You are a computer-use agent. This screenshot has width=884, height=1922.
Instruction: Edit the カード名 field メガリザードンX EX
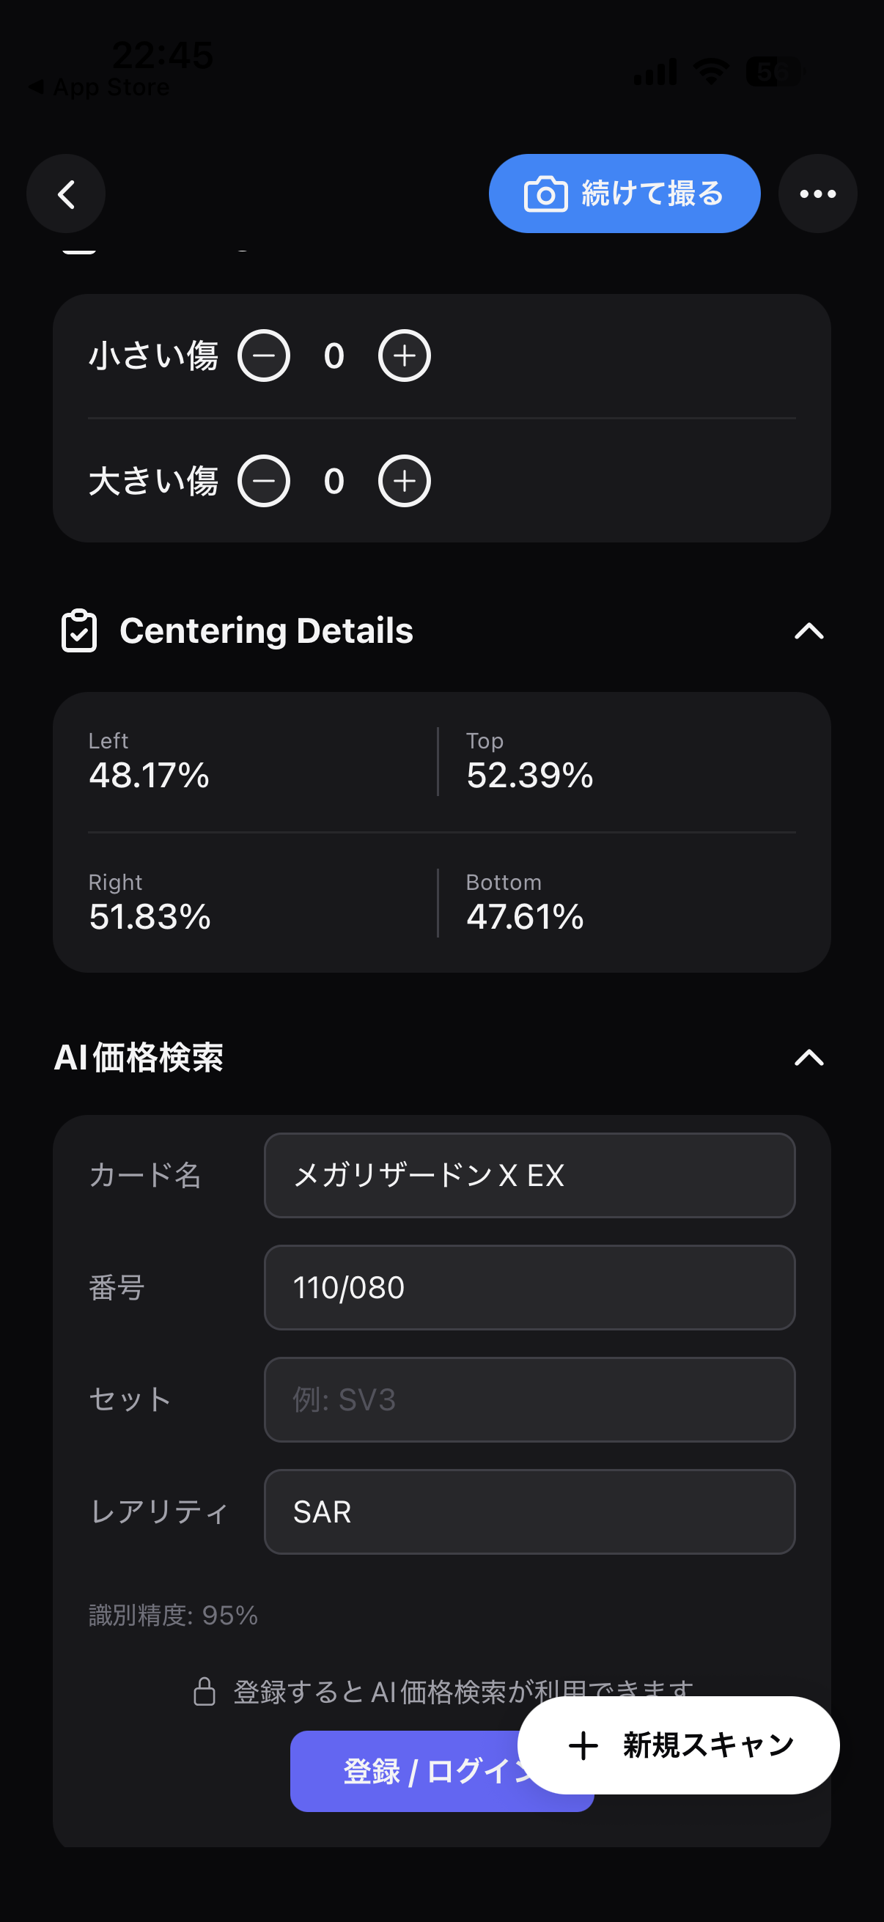pyautogui.click(x=530, y=1175)
